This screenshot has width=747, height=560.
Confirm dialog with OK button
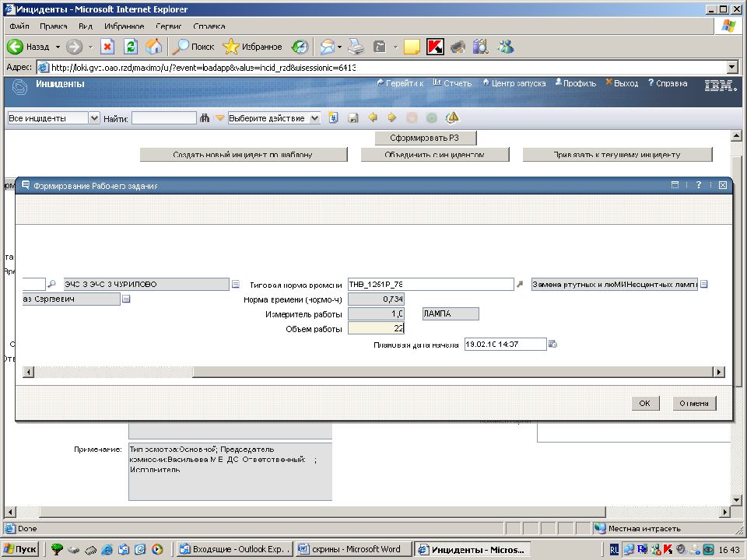point(645,403)
